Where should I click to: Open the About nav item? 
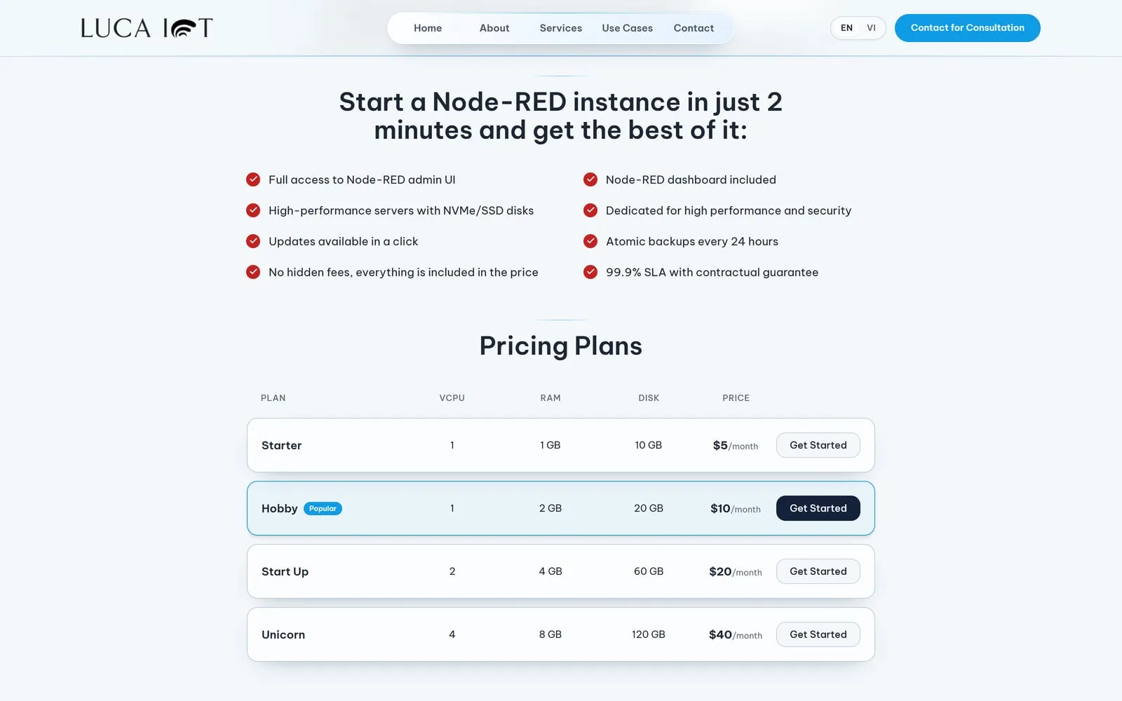click(494, 28)
